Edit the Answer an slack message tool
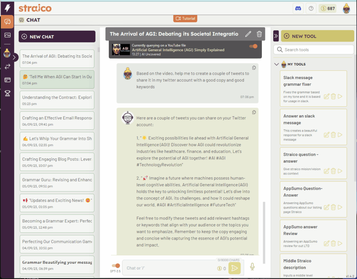This screenshot has height=279, width=357. point(326,135)
